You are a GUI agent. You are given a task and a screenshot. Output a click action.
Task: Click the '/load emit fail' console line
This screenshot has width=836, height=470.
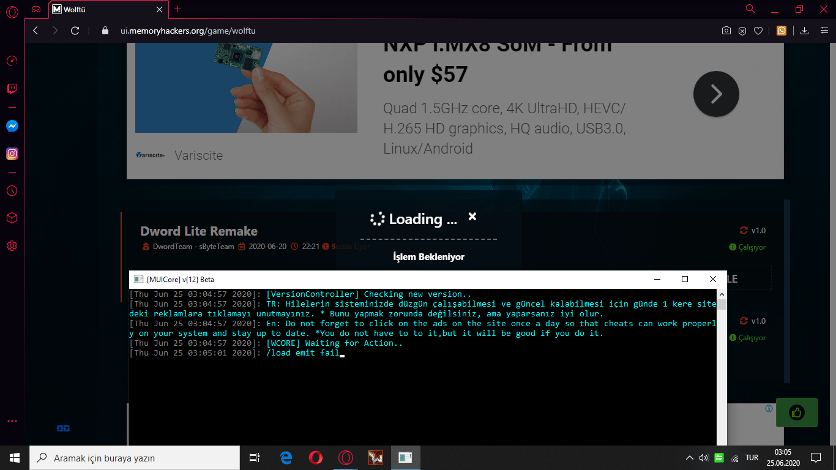(302, 353)
